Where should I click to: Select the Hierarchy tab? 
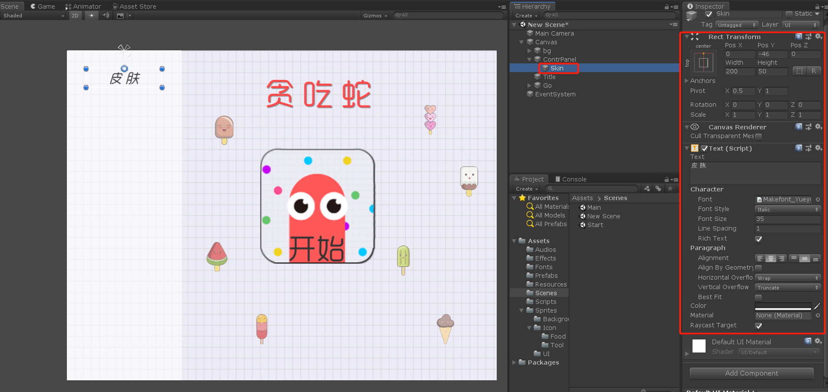pos(532,7)
